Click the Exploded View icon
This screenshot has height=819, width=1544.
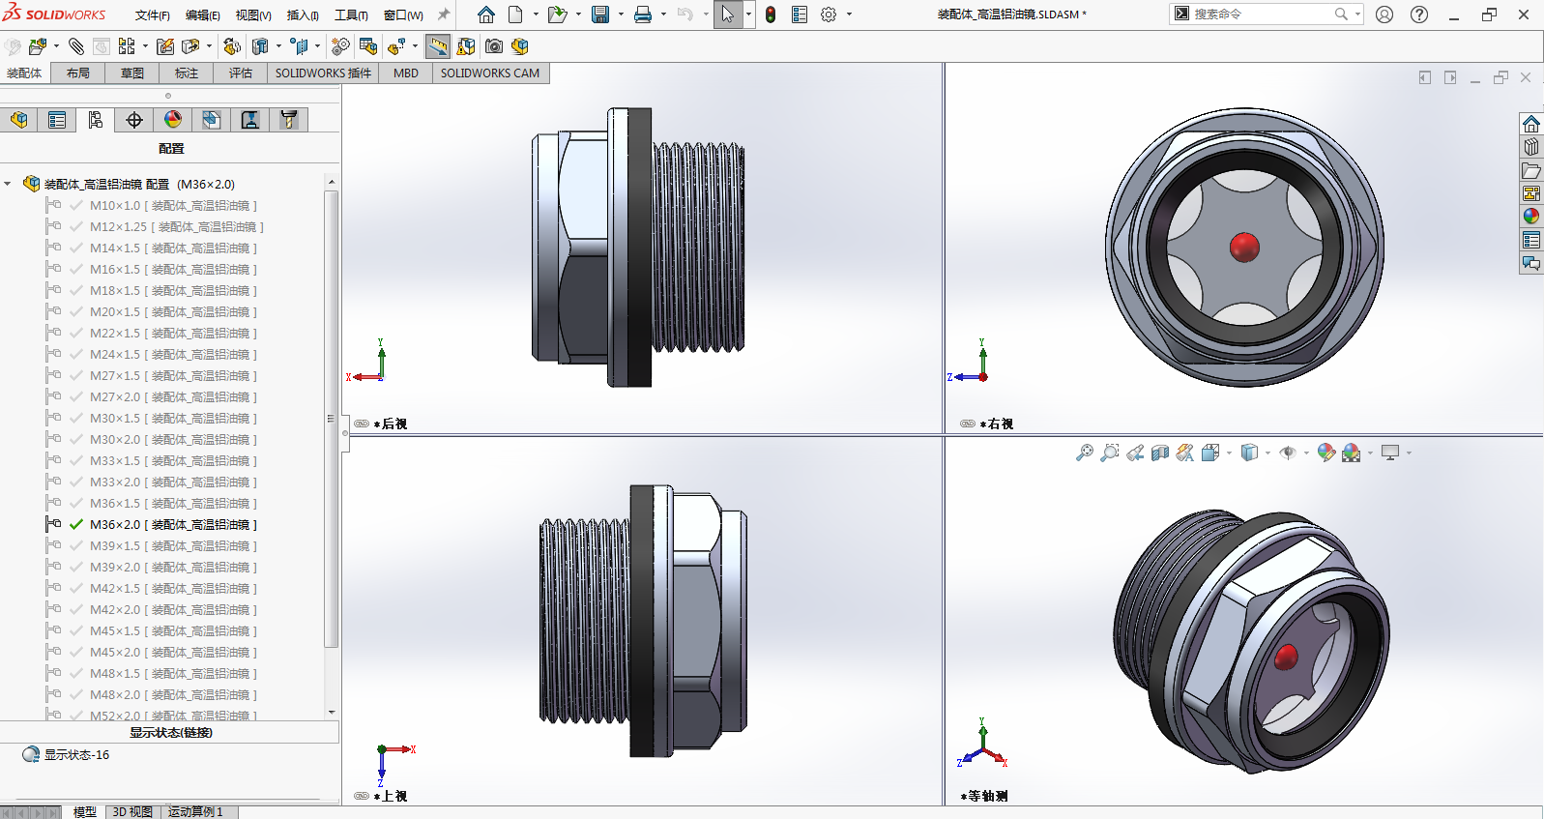(396, 46)
